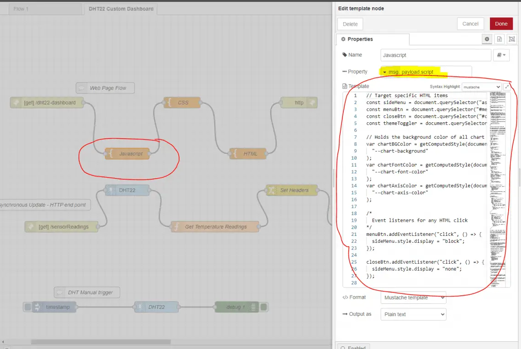Toggle the debug 1 node output
This screenshot has width=521, height=349.
coord(264,307)
